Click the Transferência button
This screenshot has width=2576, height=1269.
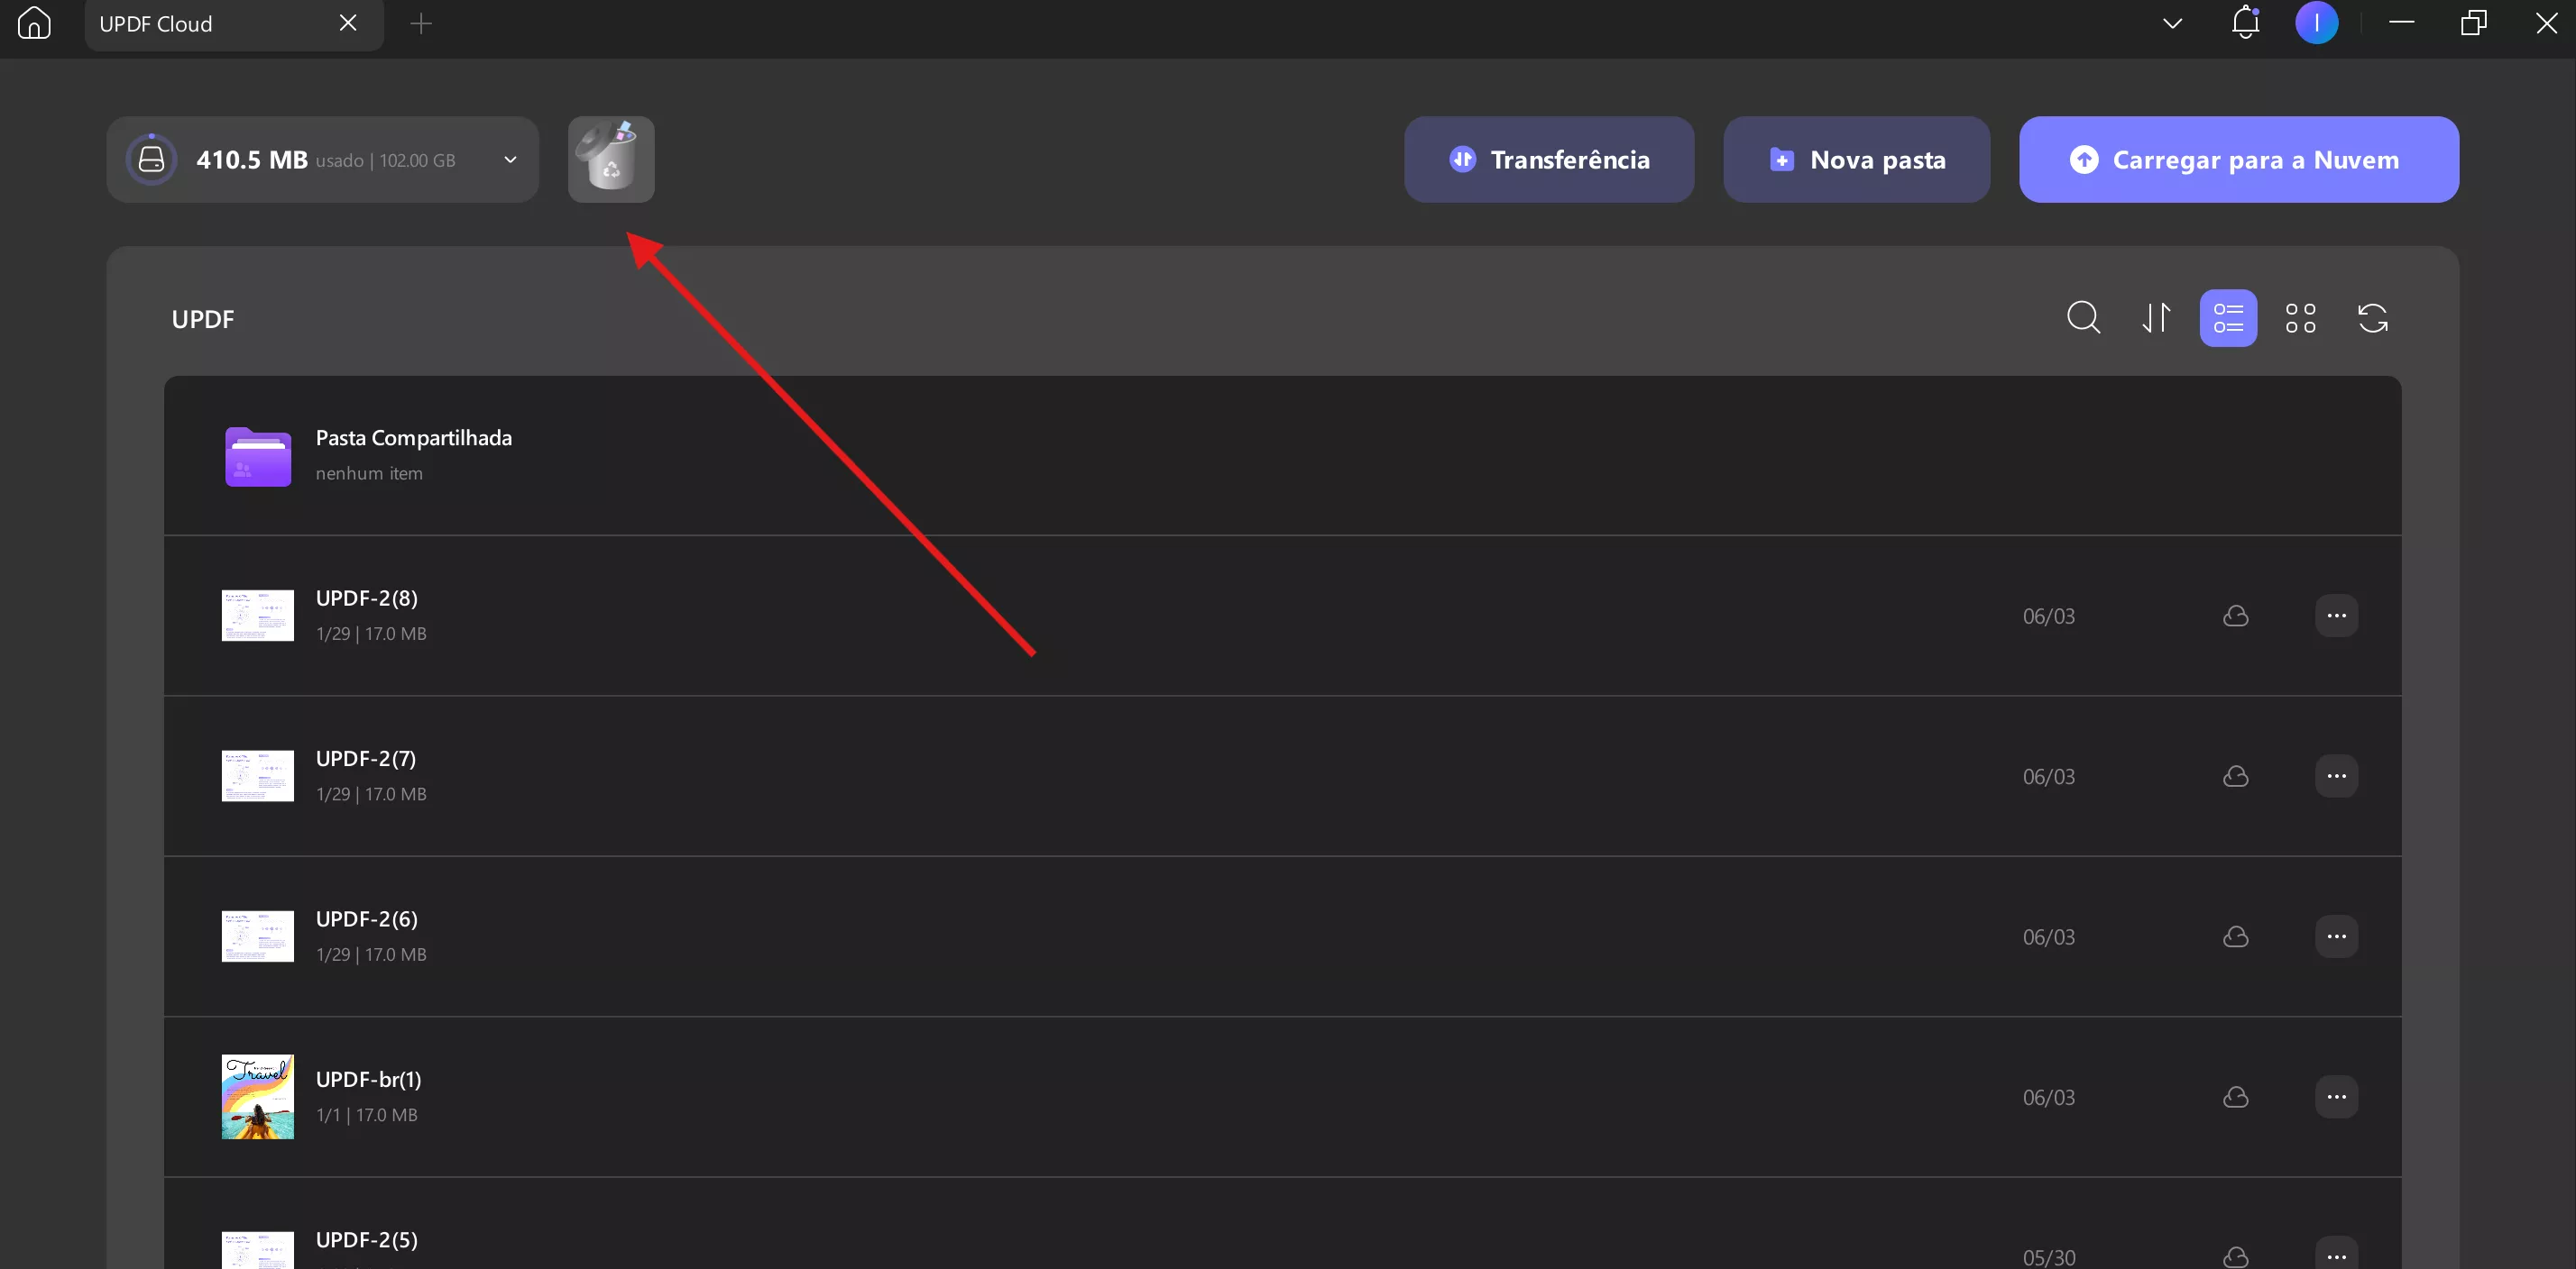(x=1549, y=160)
